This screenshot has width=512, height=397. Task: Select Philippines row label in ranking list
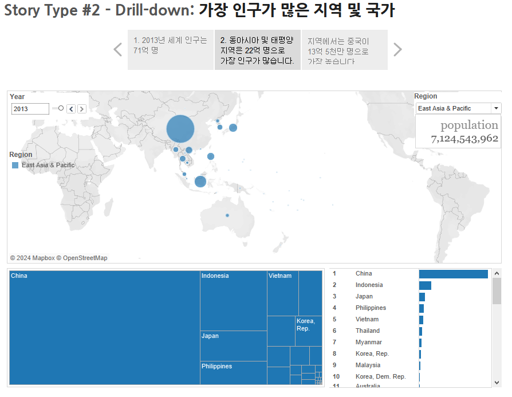tap(371, 308)
